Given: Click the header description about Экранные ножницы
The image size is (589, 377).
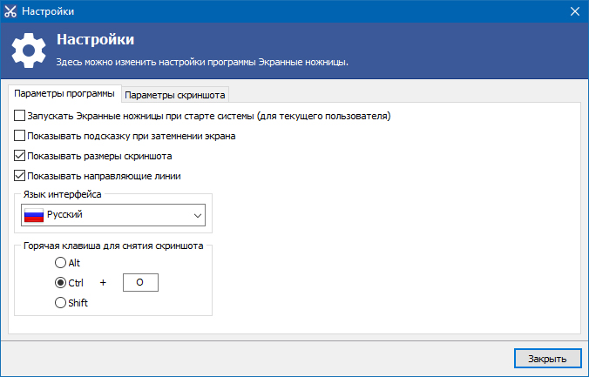Looking at the screenshot, I should 202,63.
